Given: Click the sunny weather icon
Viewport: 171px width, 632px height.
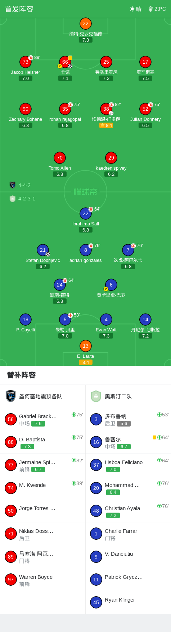Looking at the screenshot, I should point(132,9).
